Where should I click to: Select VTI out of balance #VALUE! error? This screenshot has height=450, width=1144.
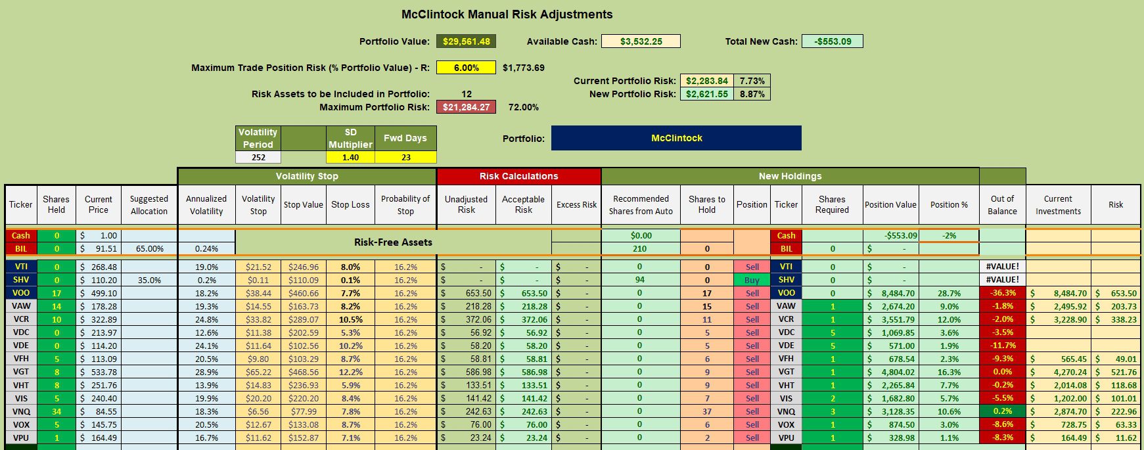tap(1003, 267)
